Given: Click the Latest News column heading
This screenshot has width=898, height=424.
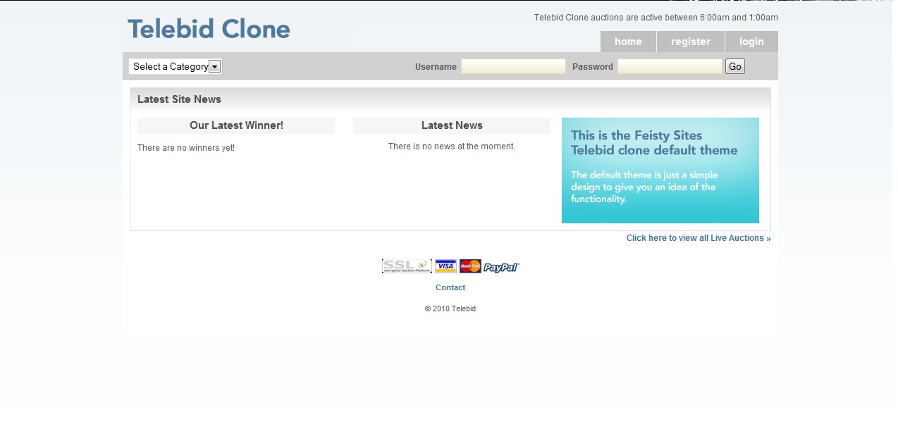Looking at the screenshot, I should coord(452,125).
